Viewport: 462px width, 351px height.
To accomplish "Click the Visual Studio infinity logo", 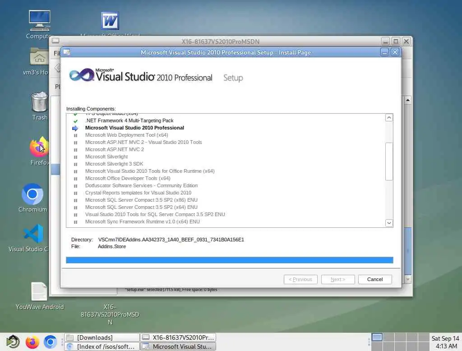I will [x=81, y=75].
